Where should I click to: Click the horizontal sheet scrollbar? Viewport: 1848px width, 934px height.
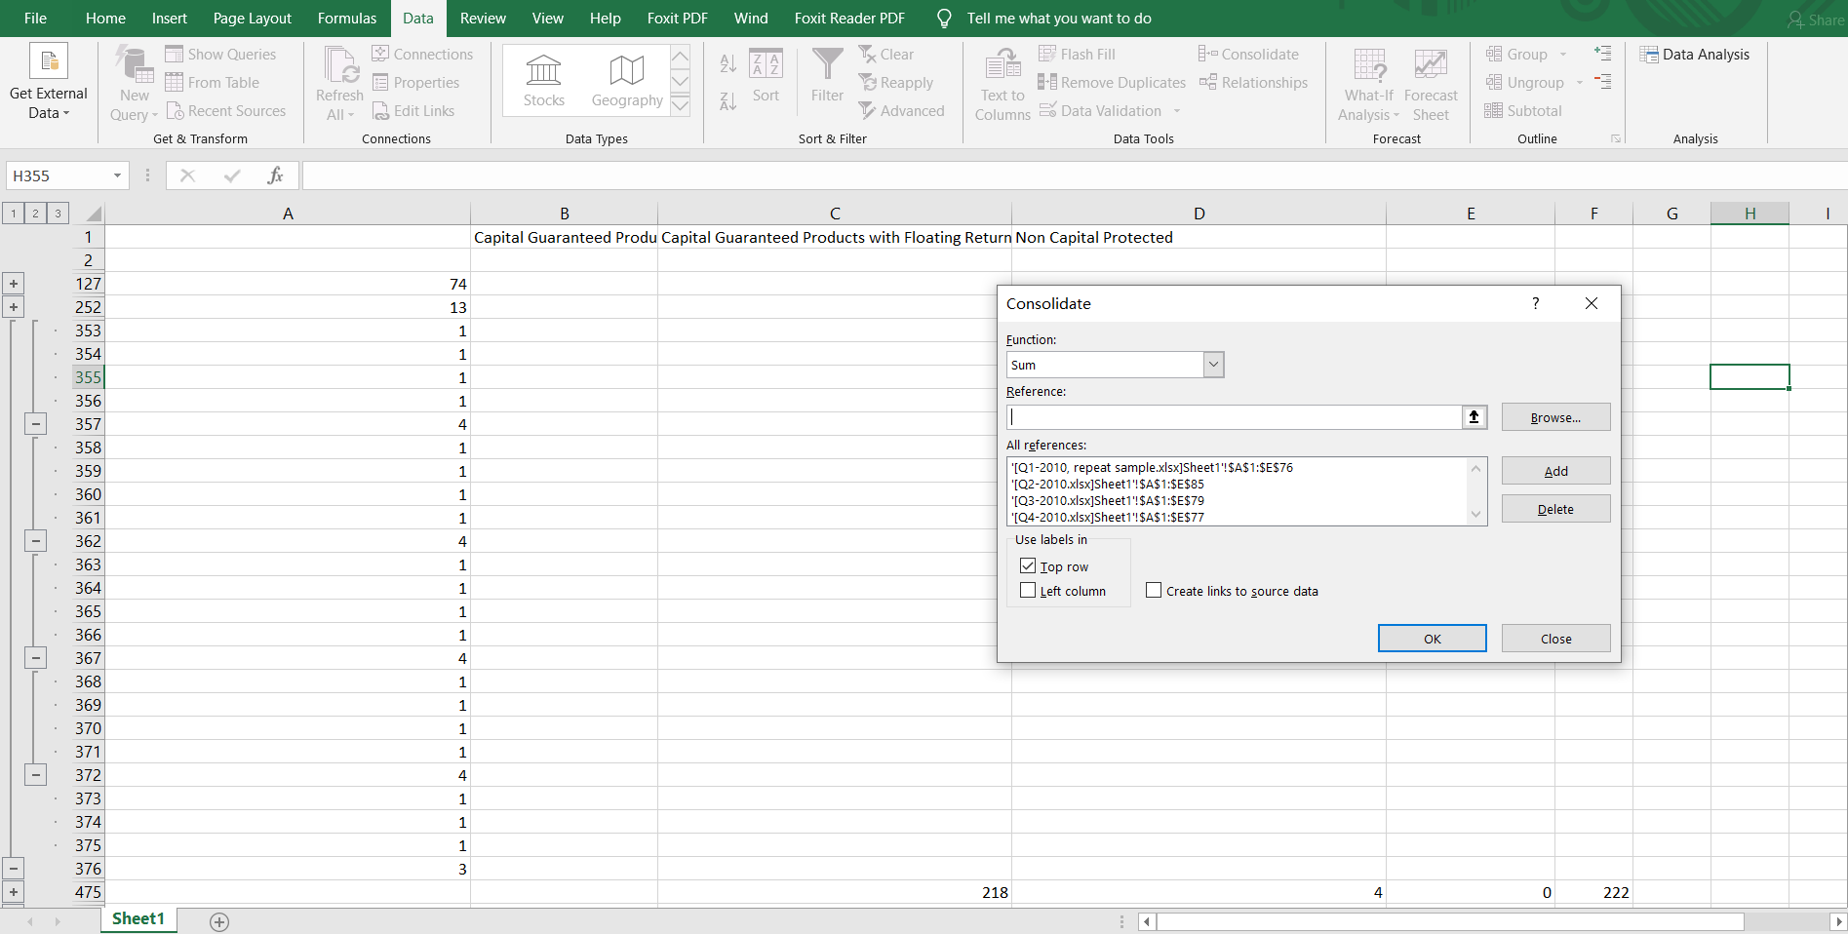click(1450, 921)
